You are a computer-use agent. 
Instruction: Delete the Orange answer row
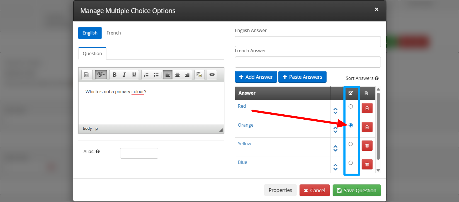[x=367, y=127]
